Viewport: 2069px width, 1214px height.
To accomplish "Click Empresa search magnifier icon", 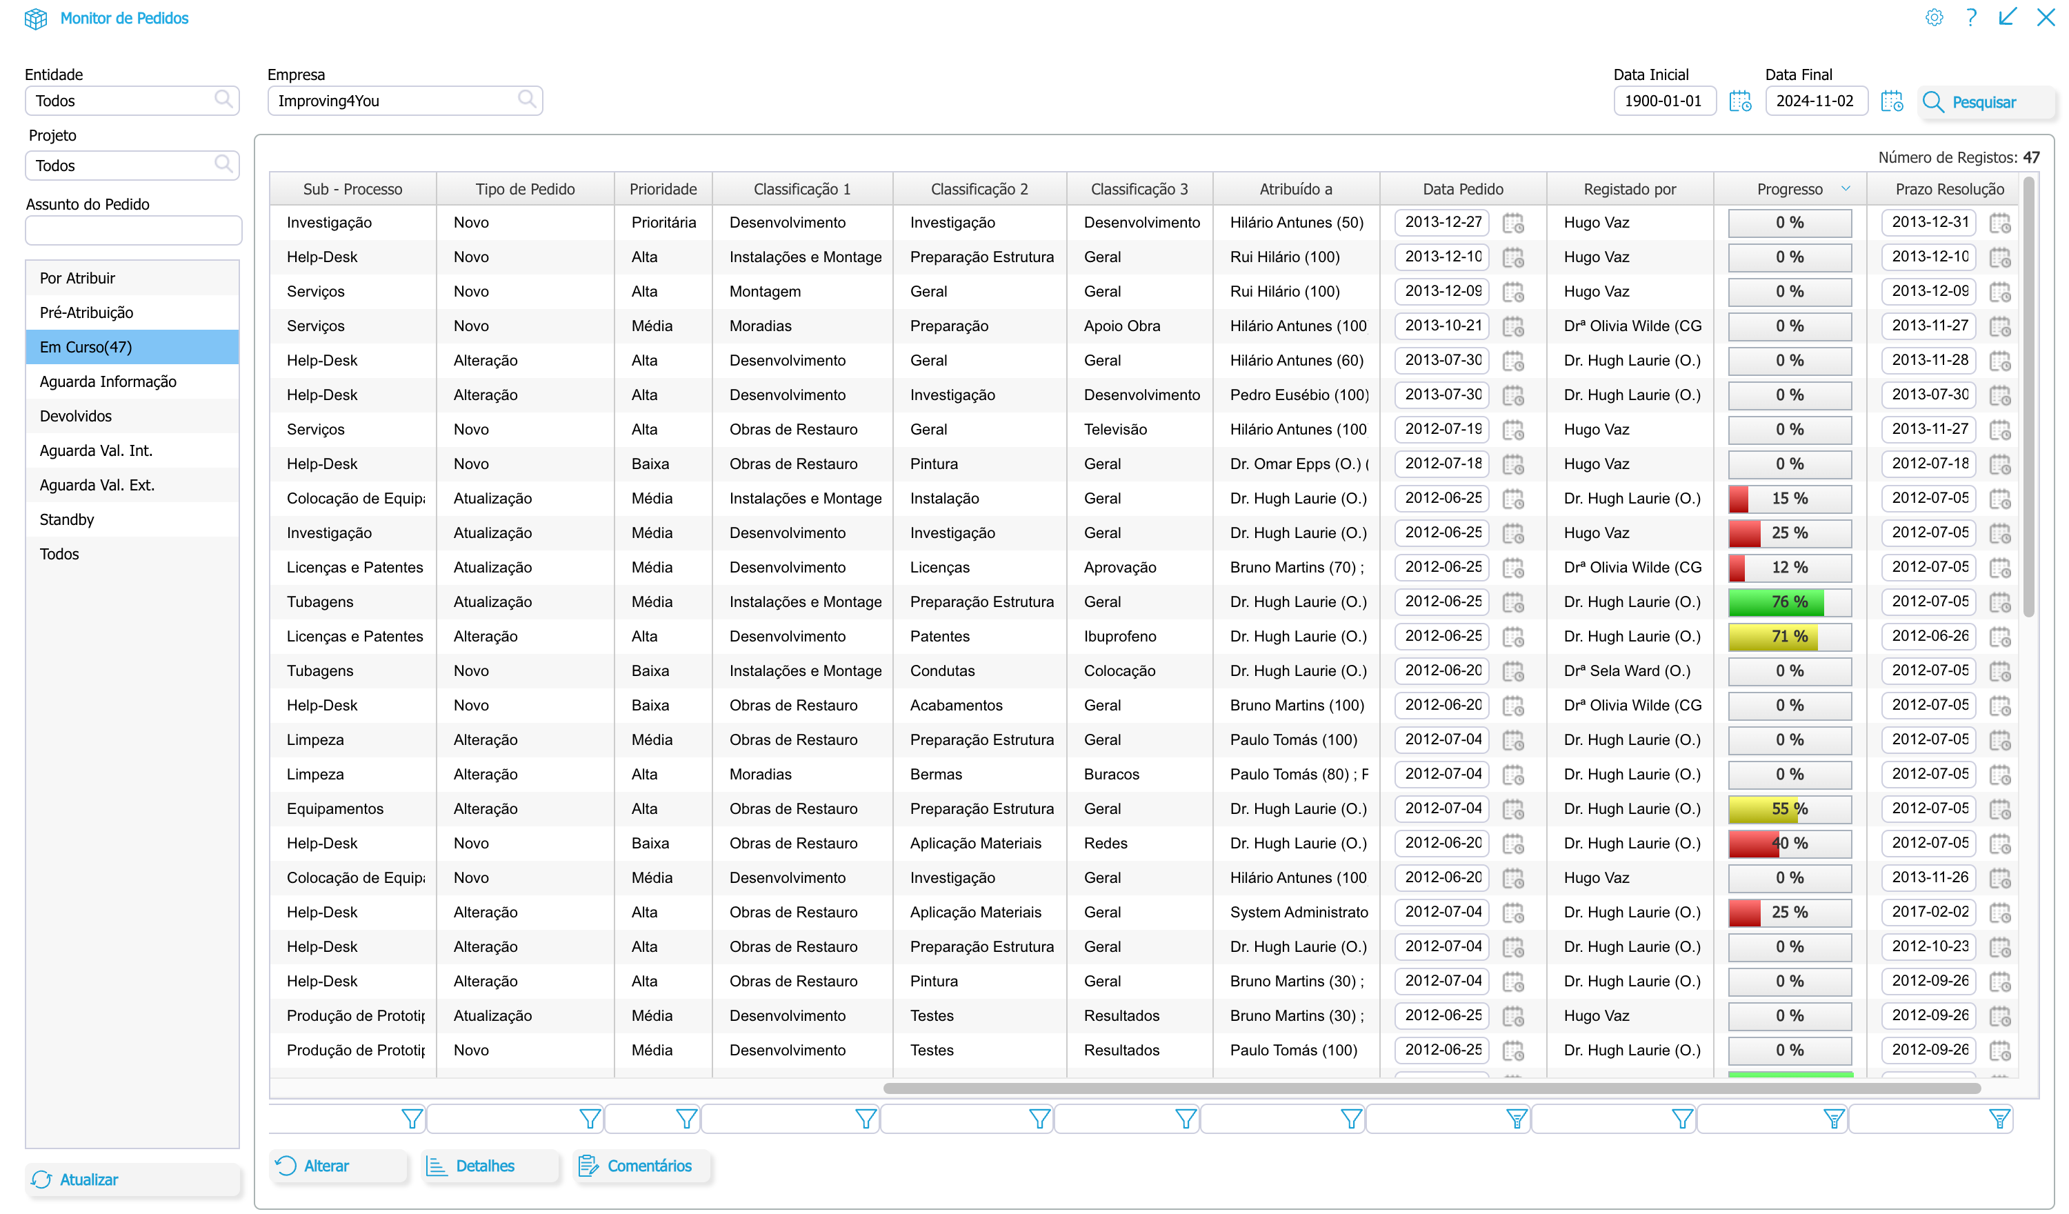I will coord(526,99).
